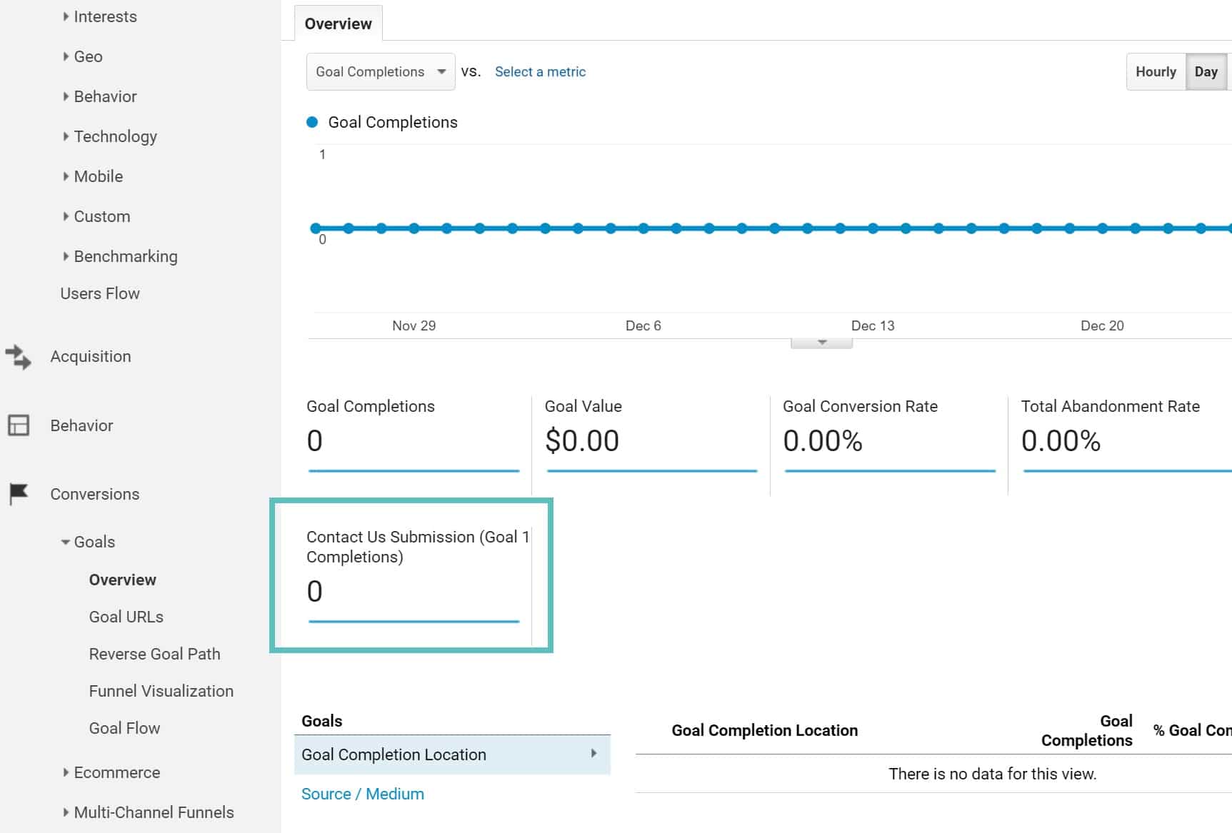The width and height of the screenshot is (1232, 833).
Task: Click the Goal Completion Location arrow
Action: [594, 754]
